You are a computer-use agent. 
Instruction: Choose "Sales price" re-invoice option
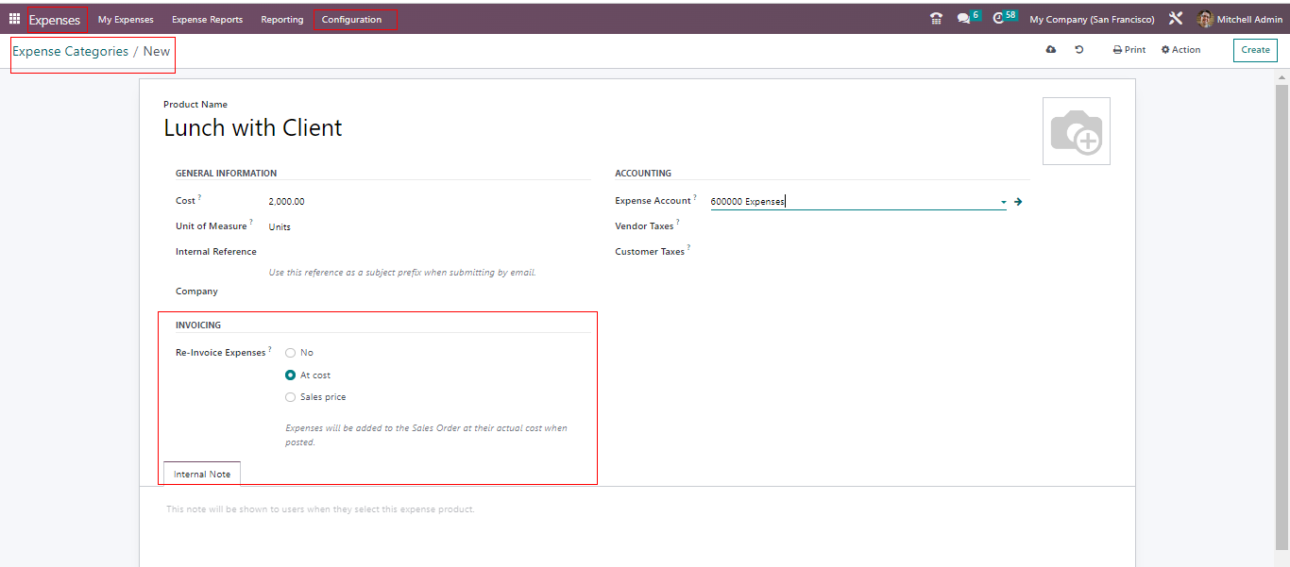[291, 397]
